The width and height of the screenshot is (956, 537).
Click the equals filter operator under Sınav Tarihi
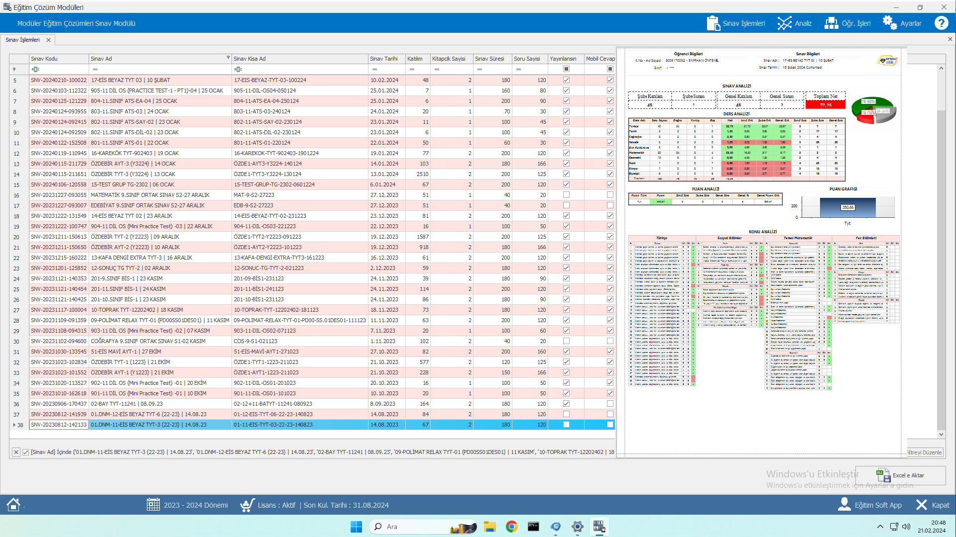point(374,69)
